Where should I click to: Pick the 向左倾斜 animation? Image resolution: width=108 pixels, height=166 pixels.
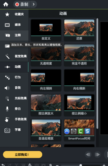[46, 80]
